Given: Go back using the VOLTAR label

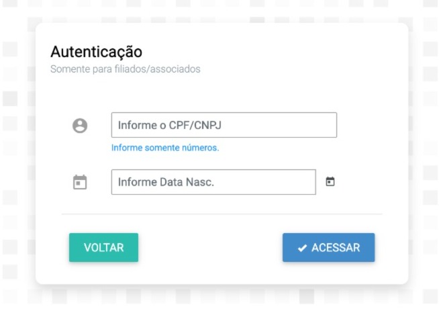Looking at the screenshot, I should pos(103,248).
